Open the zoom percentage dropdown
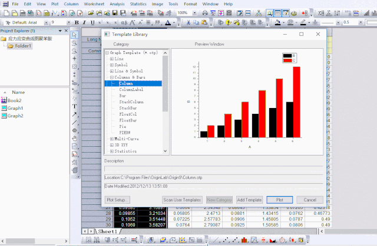Viewport: 377px width, 246px height. tap(194, 13)
